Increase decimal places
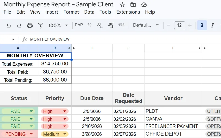 (x=110, y=25)
